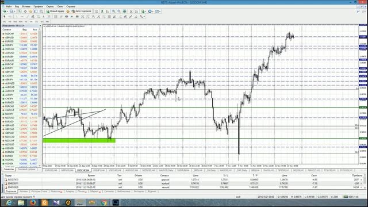The width and height of the screenshot is (368, 207).
Task: Select the crosshair tool
Action: point(10,17)
